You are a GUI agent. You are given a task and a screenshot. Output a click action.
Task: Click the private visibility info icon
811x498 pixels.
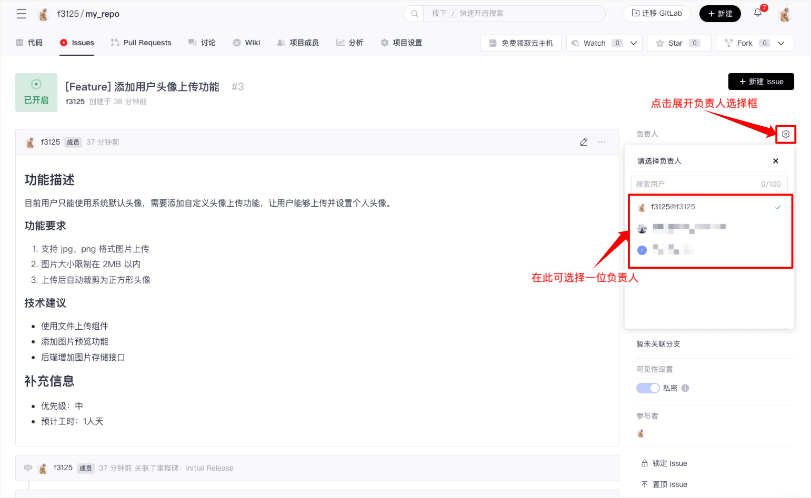pos(685,388)
